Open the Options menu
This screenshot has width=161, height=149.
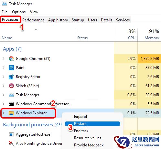[19, 12]
